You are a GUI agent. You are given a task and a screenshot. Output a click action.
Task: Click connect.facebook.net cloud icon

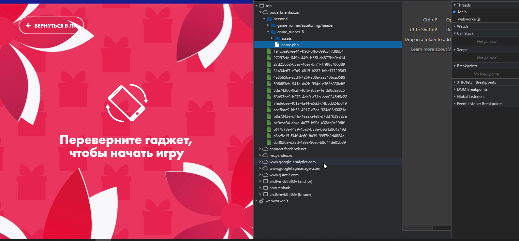[x=265, y=149]
